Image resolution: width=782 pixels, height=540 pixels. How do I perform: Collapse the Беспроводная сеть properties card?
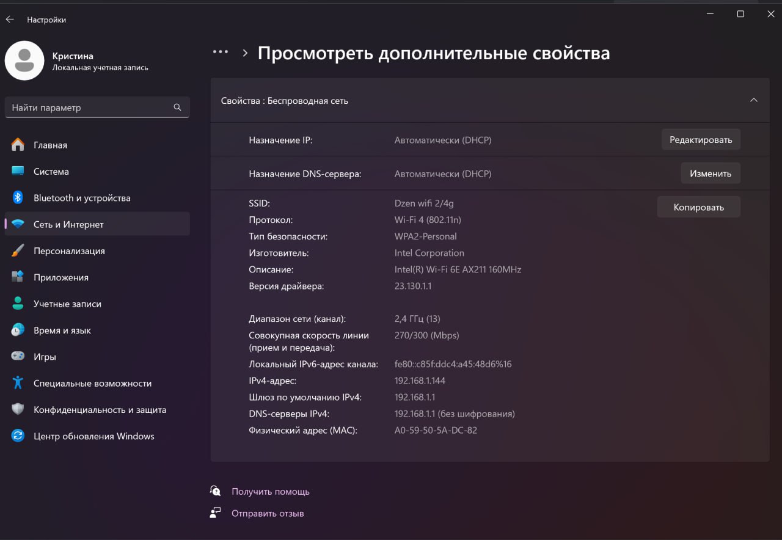754,100
